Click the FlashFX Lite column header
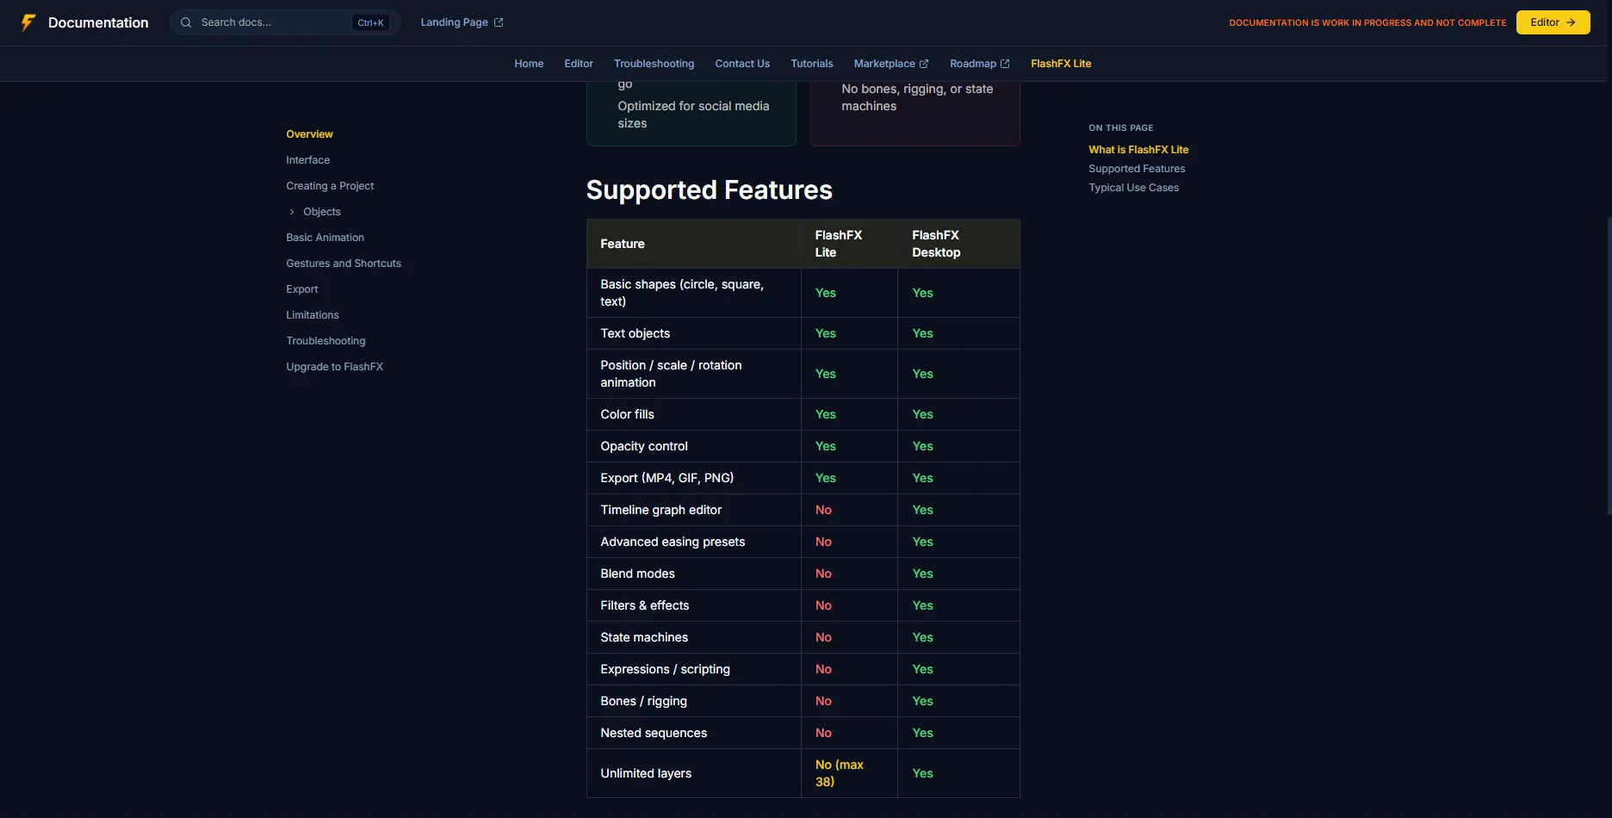The width and height of the screenshot is (1612, 818). tap(850, 244)
